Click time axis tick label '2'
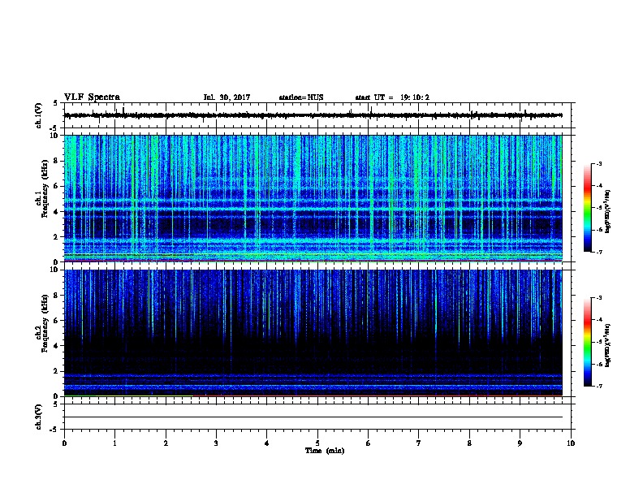Viewport: 643px width, 497px height. click(x=166, y=443)
